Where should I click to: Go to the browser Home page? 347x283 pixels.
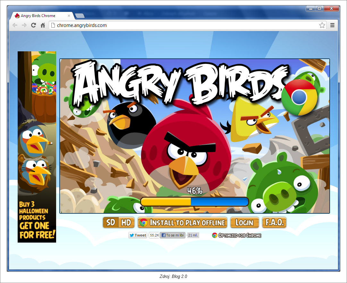43,25
